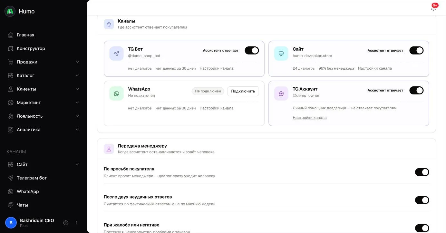Screen dimensions: 446x233
Task: Click the Конструктор sidebar icon
Action: click(11, 48)
